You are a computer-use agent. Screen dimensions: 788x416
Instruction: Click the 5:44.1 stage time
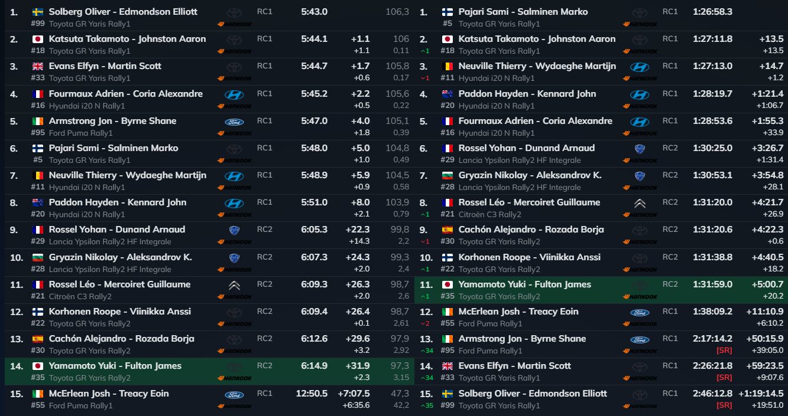tap(314, 39)
